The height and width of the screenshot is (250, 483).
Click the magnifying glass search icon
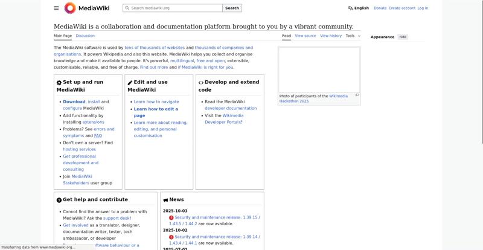coord(127,8)
